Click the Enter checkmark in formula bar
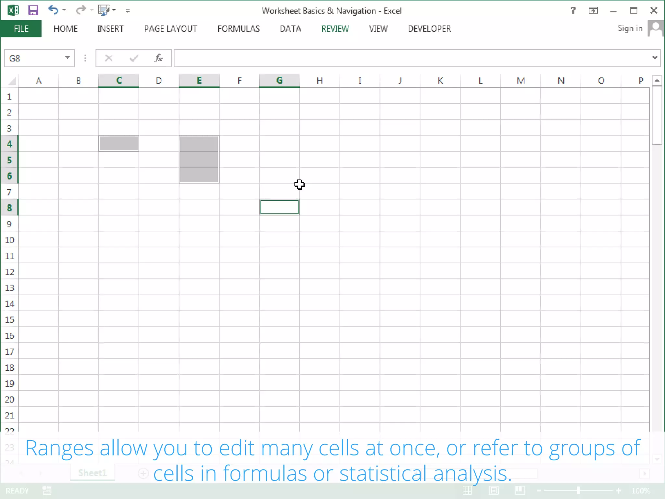The image size is (665, 499). 133,58
